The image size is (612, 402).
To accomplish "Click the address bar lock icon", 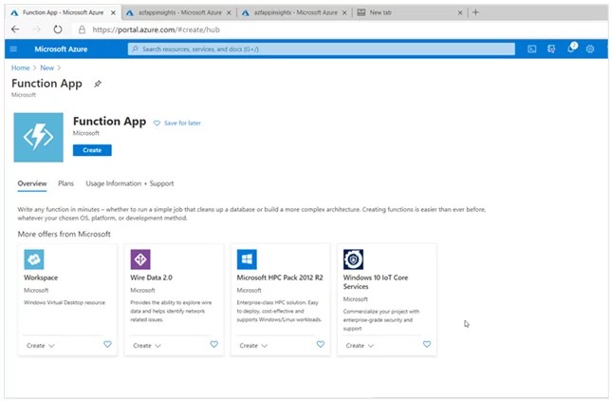I will click(x=82, y=29).
